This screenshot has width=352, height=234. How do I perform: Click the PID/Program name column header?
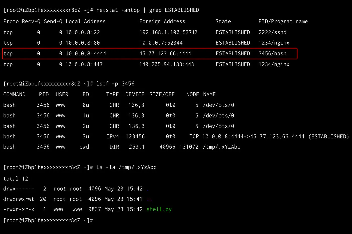(283, 22)
